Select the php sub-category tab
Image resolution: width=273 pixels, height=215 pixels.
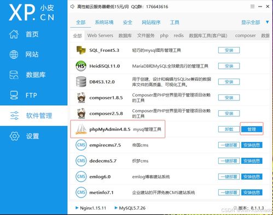pyautogui.click(x=164, y=35)
